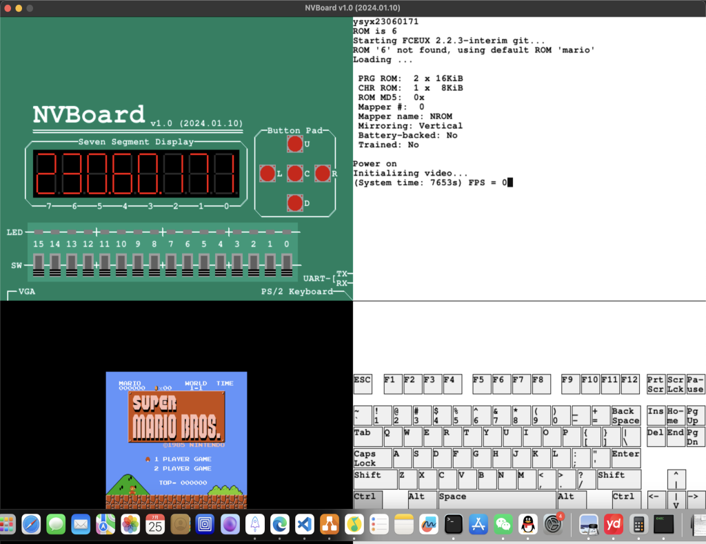Click the F1 key on the virtual keyboard

[x=392, y=384]
